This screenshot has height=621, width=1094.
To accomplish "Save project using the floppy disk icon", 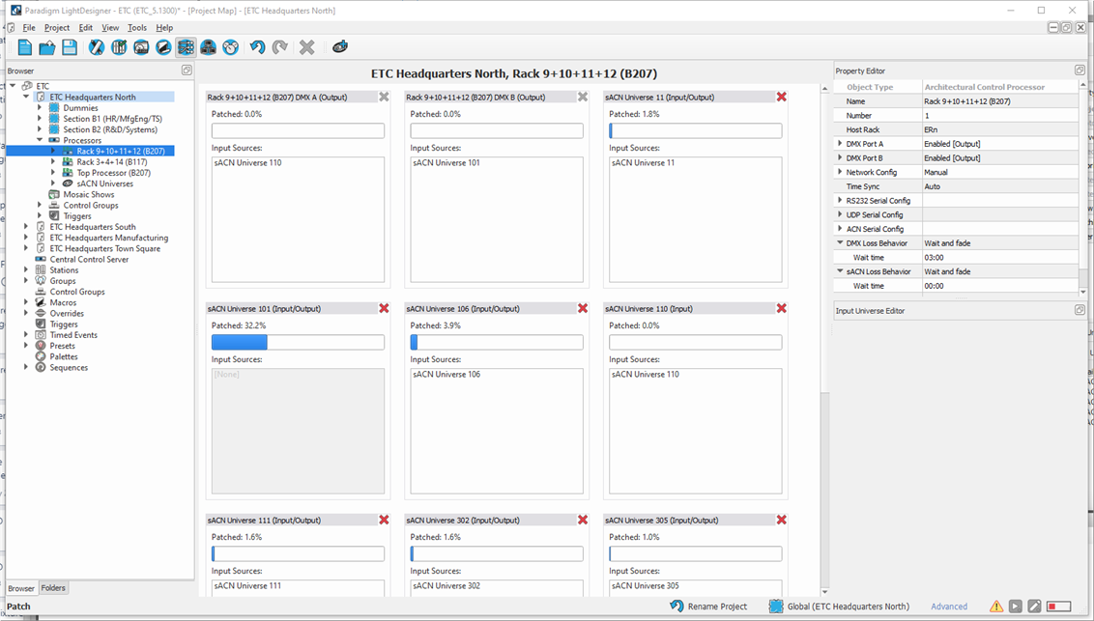I will (x=70, y=47).
